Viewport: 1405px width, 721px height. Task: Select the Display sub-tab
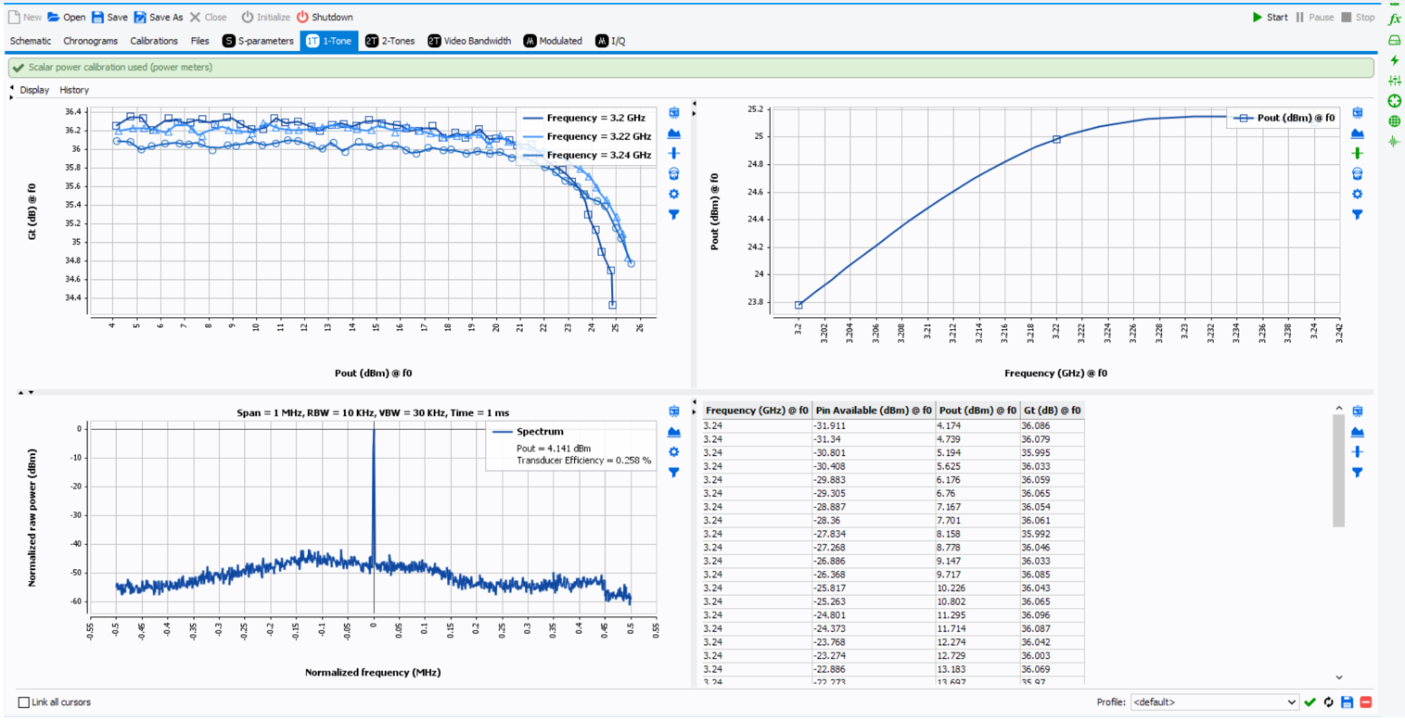click(34, 90)
